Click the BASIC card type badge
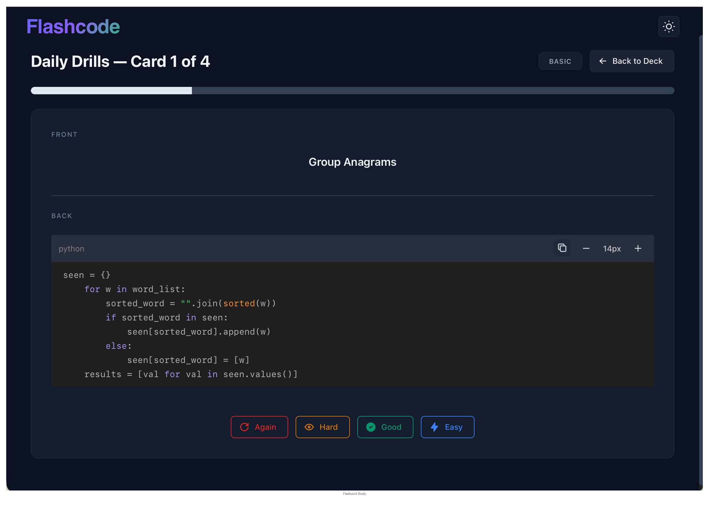This screenshot has height=509, width=709. click(x=560, y=61)
